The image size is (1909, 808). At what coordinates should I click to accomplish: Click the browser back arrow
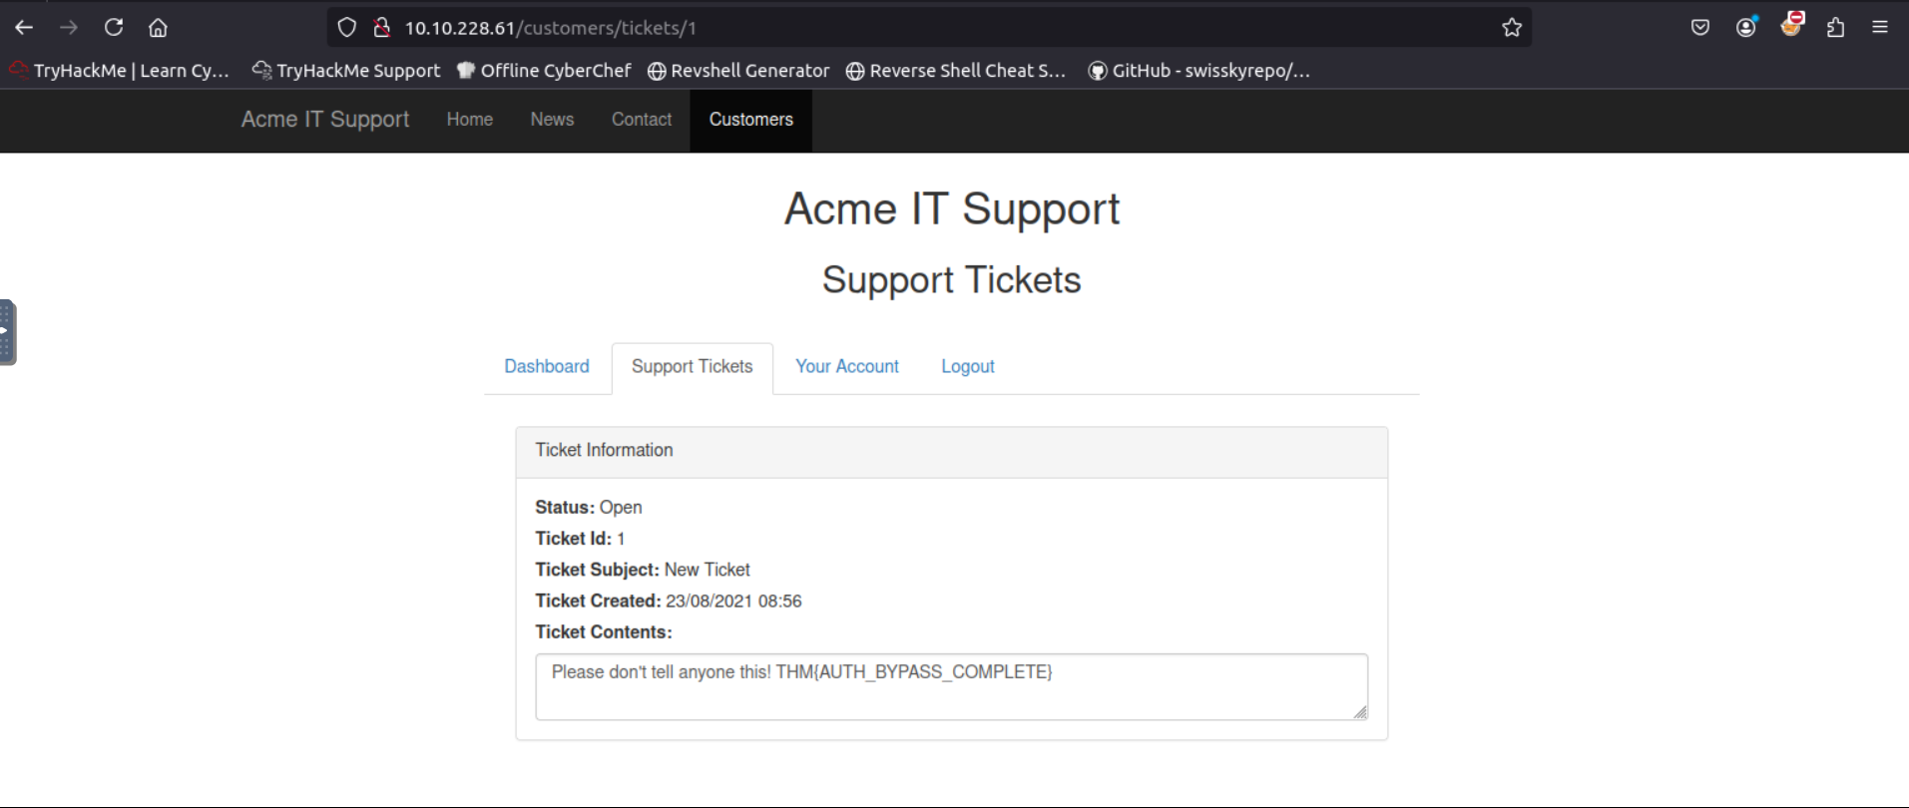(x=24, y=28)
